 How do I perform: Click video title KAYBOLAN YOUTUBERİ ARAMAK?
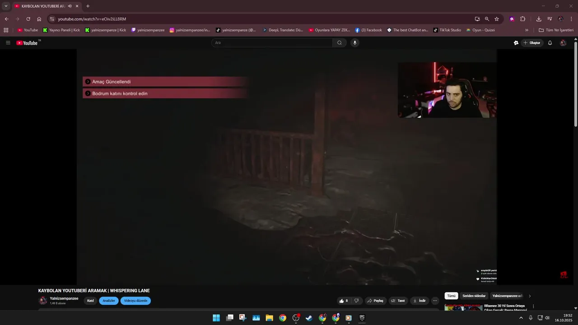point(94,291)
